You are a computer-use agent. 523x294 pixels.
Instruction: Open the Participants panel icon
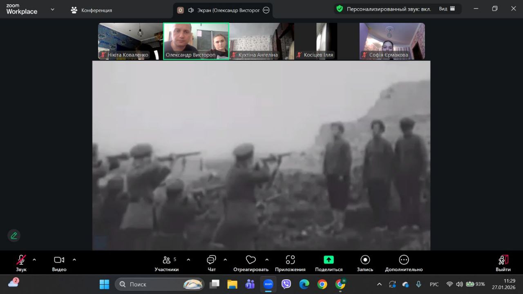[x=167, y=260]
